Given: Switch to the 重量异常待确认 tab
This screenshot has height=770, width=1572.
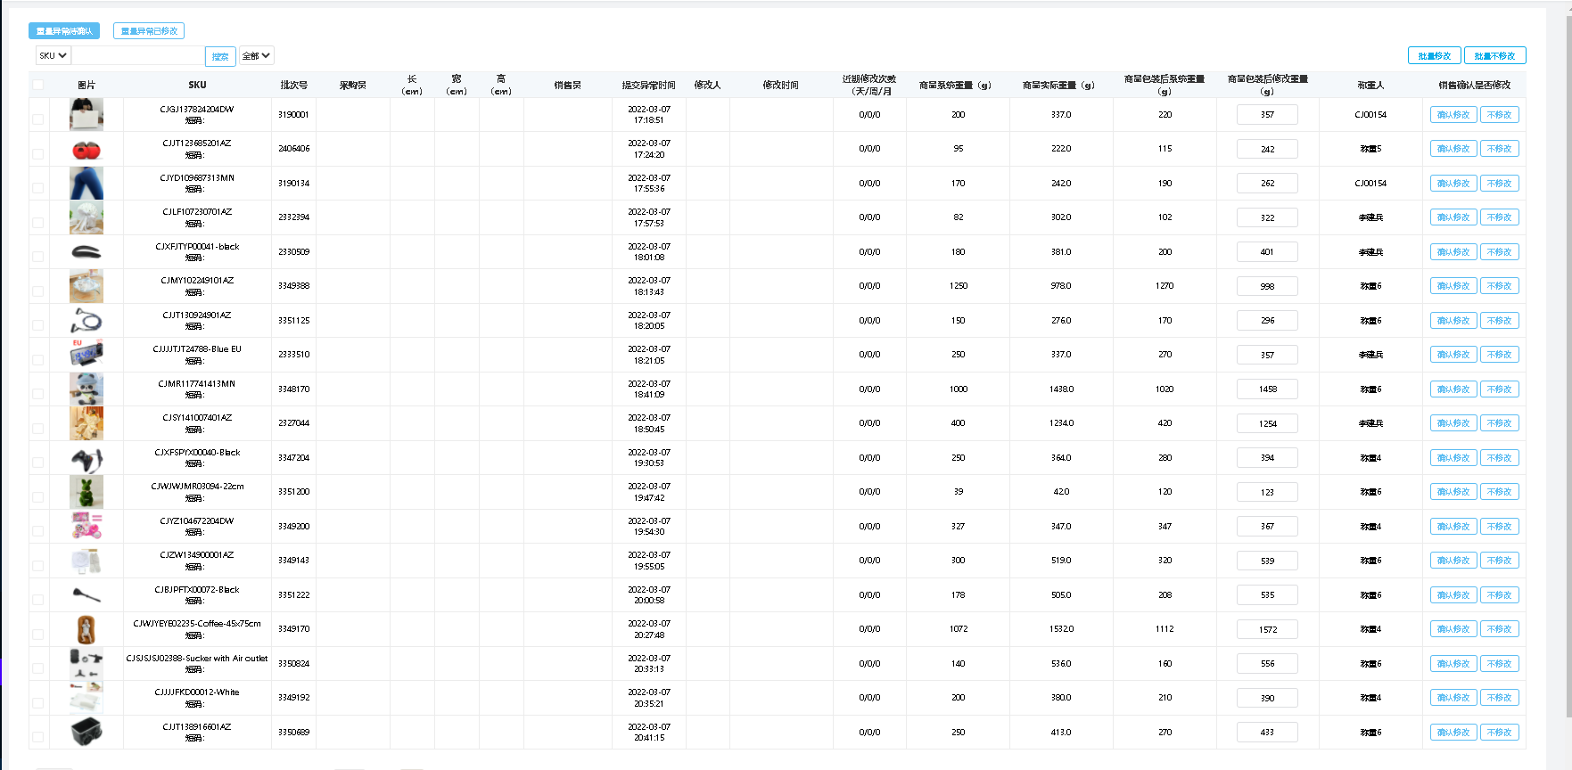Looking at the screenshot, I should [64, 31].
